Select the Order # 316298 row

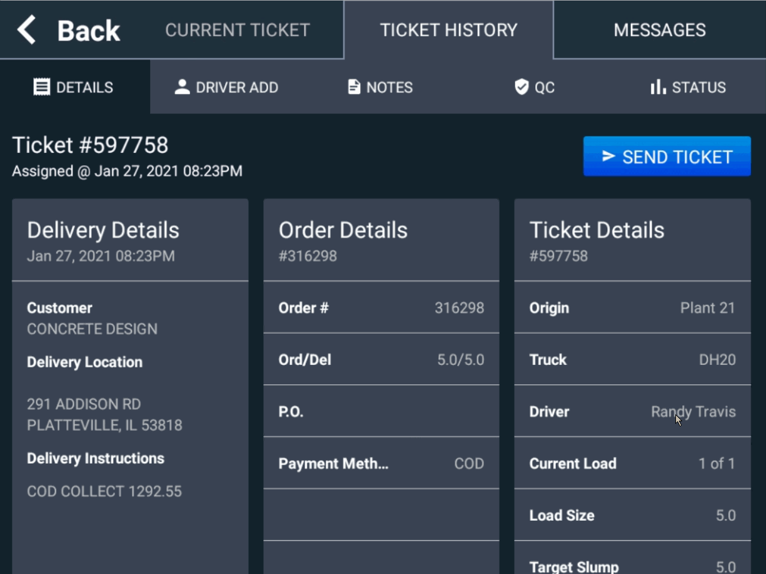tap(381, 307)
